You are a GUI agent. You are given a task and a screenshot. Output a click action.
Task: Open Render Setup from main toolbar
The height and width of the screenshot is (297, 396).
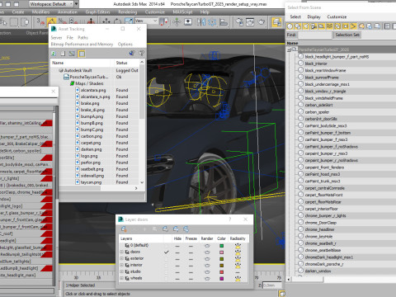[x=239, y=21]
